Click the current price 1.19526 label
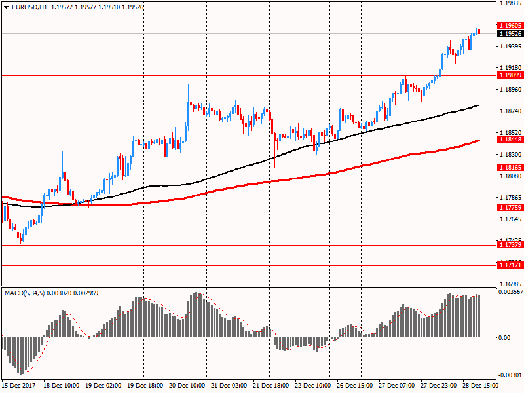 [510, 34]
